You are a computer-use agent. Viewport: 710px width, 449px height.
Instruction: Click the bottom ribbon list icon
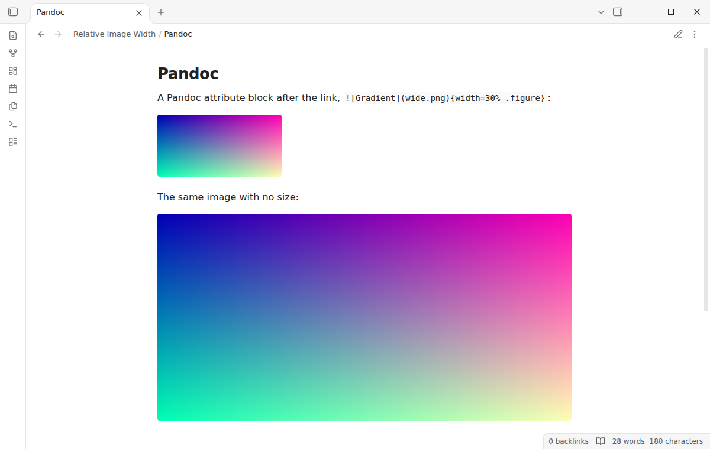13,142
